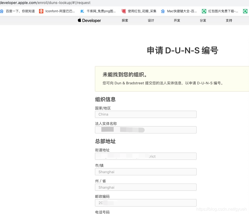Screen dimensions: 249x214
Task: Open the 千库网_免费png图 bookmark
Action: pos(101,11)
